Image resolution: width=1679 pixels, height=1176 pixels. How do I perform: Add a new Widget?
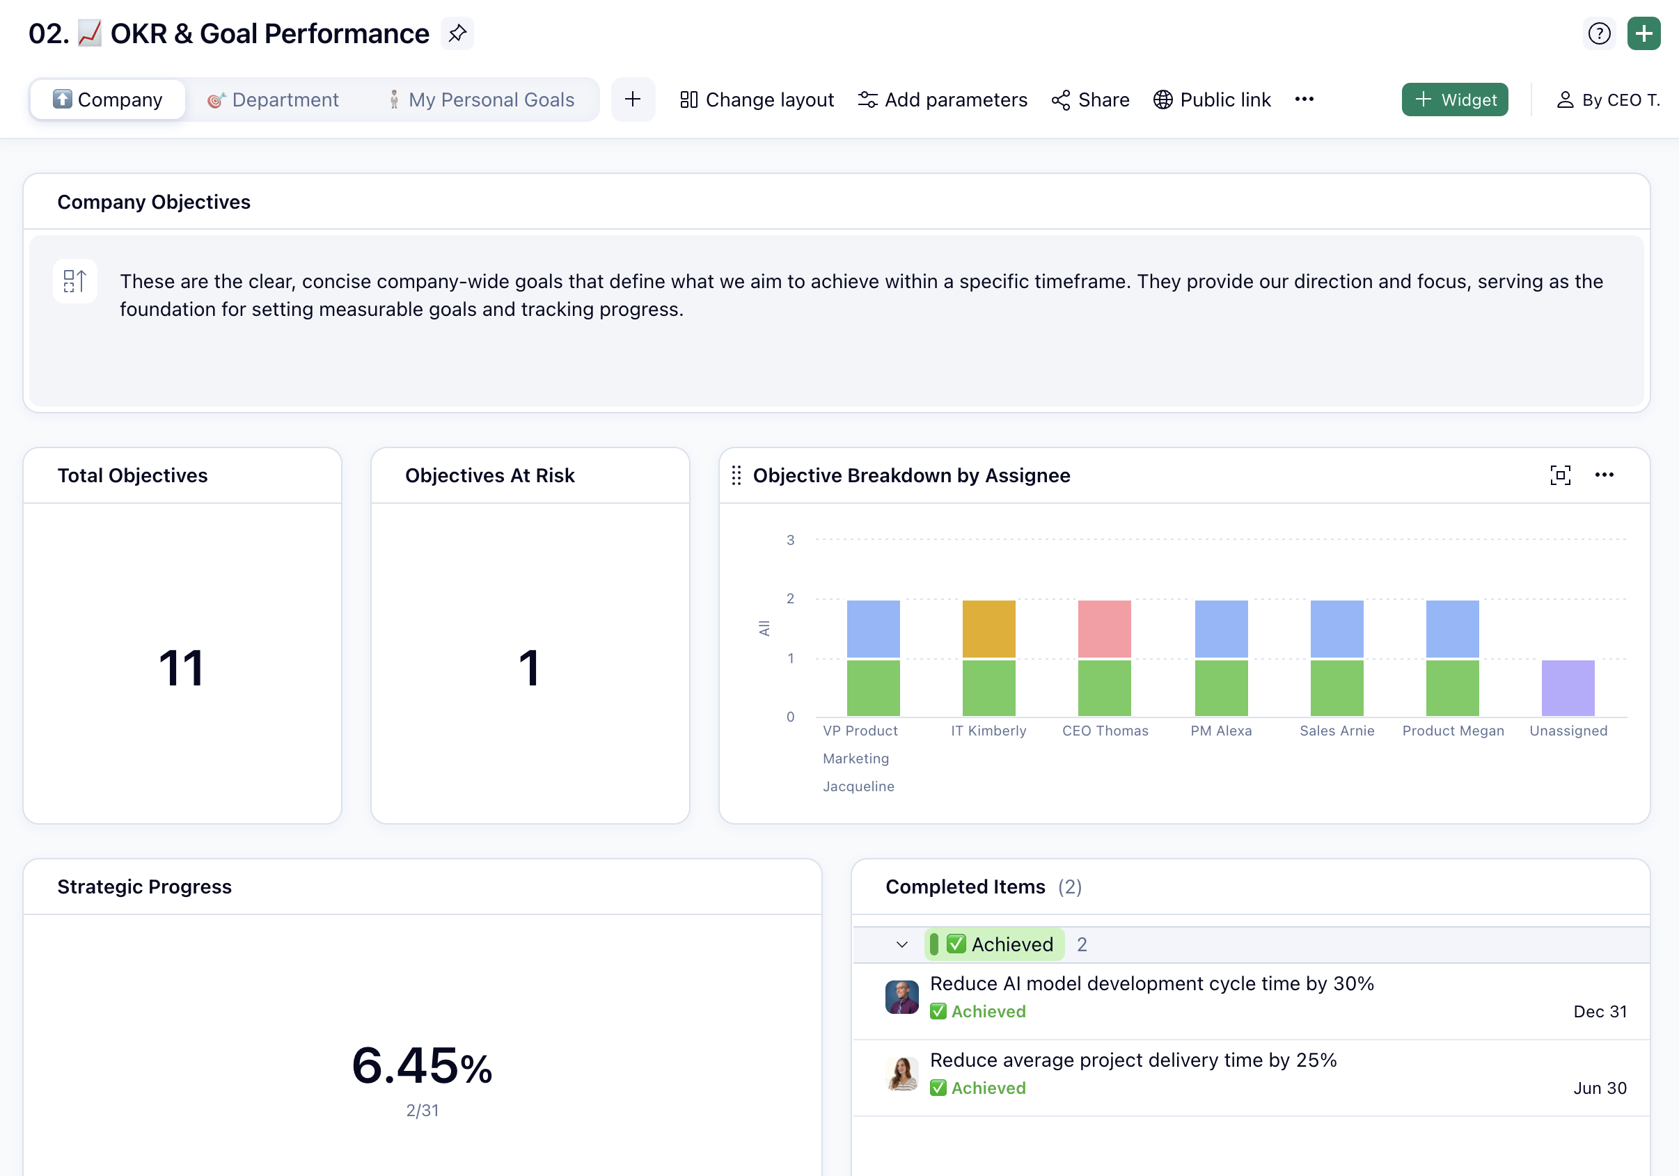pos(1454,100)
